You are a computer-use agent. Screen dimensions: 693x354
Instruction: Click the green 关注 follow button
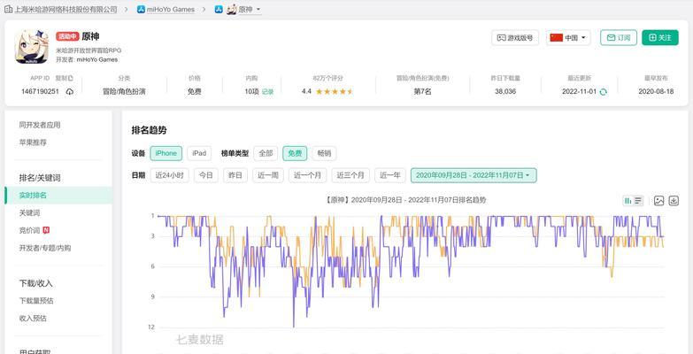tap(660, 37)
